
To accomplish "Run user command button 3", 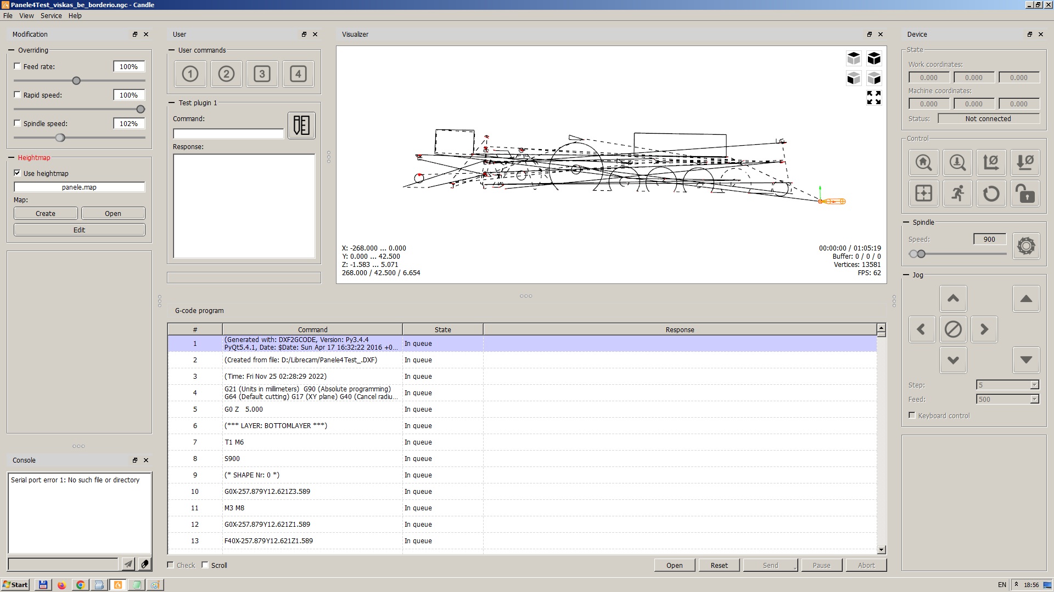I will [262, 74].
